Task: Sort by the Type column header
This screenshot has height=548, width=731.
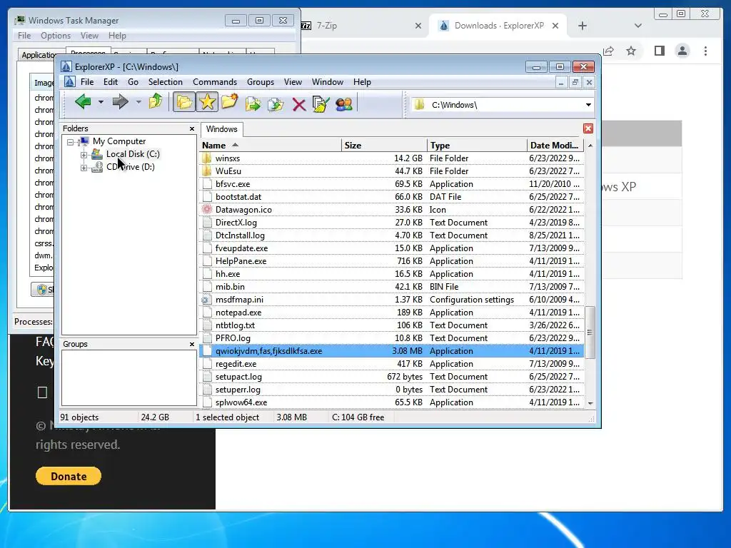Action: (477, 146)
